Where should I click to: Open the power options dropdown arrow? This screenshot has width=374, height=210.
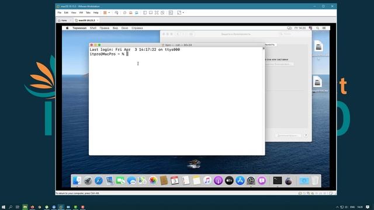pyautogui.click(x=109, y=13)
